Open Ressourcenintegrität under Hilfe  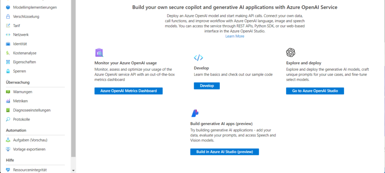(30, 170)
